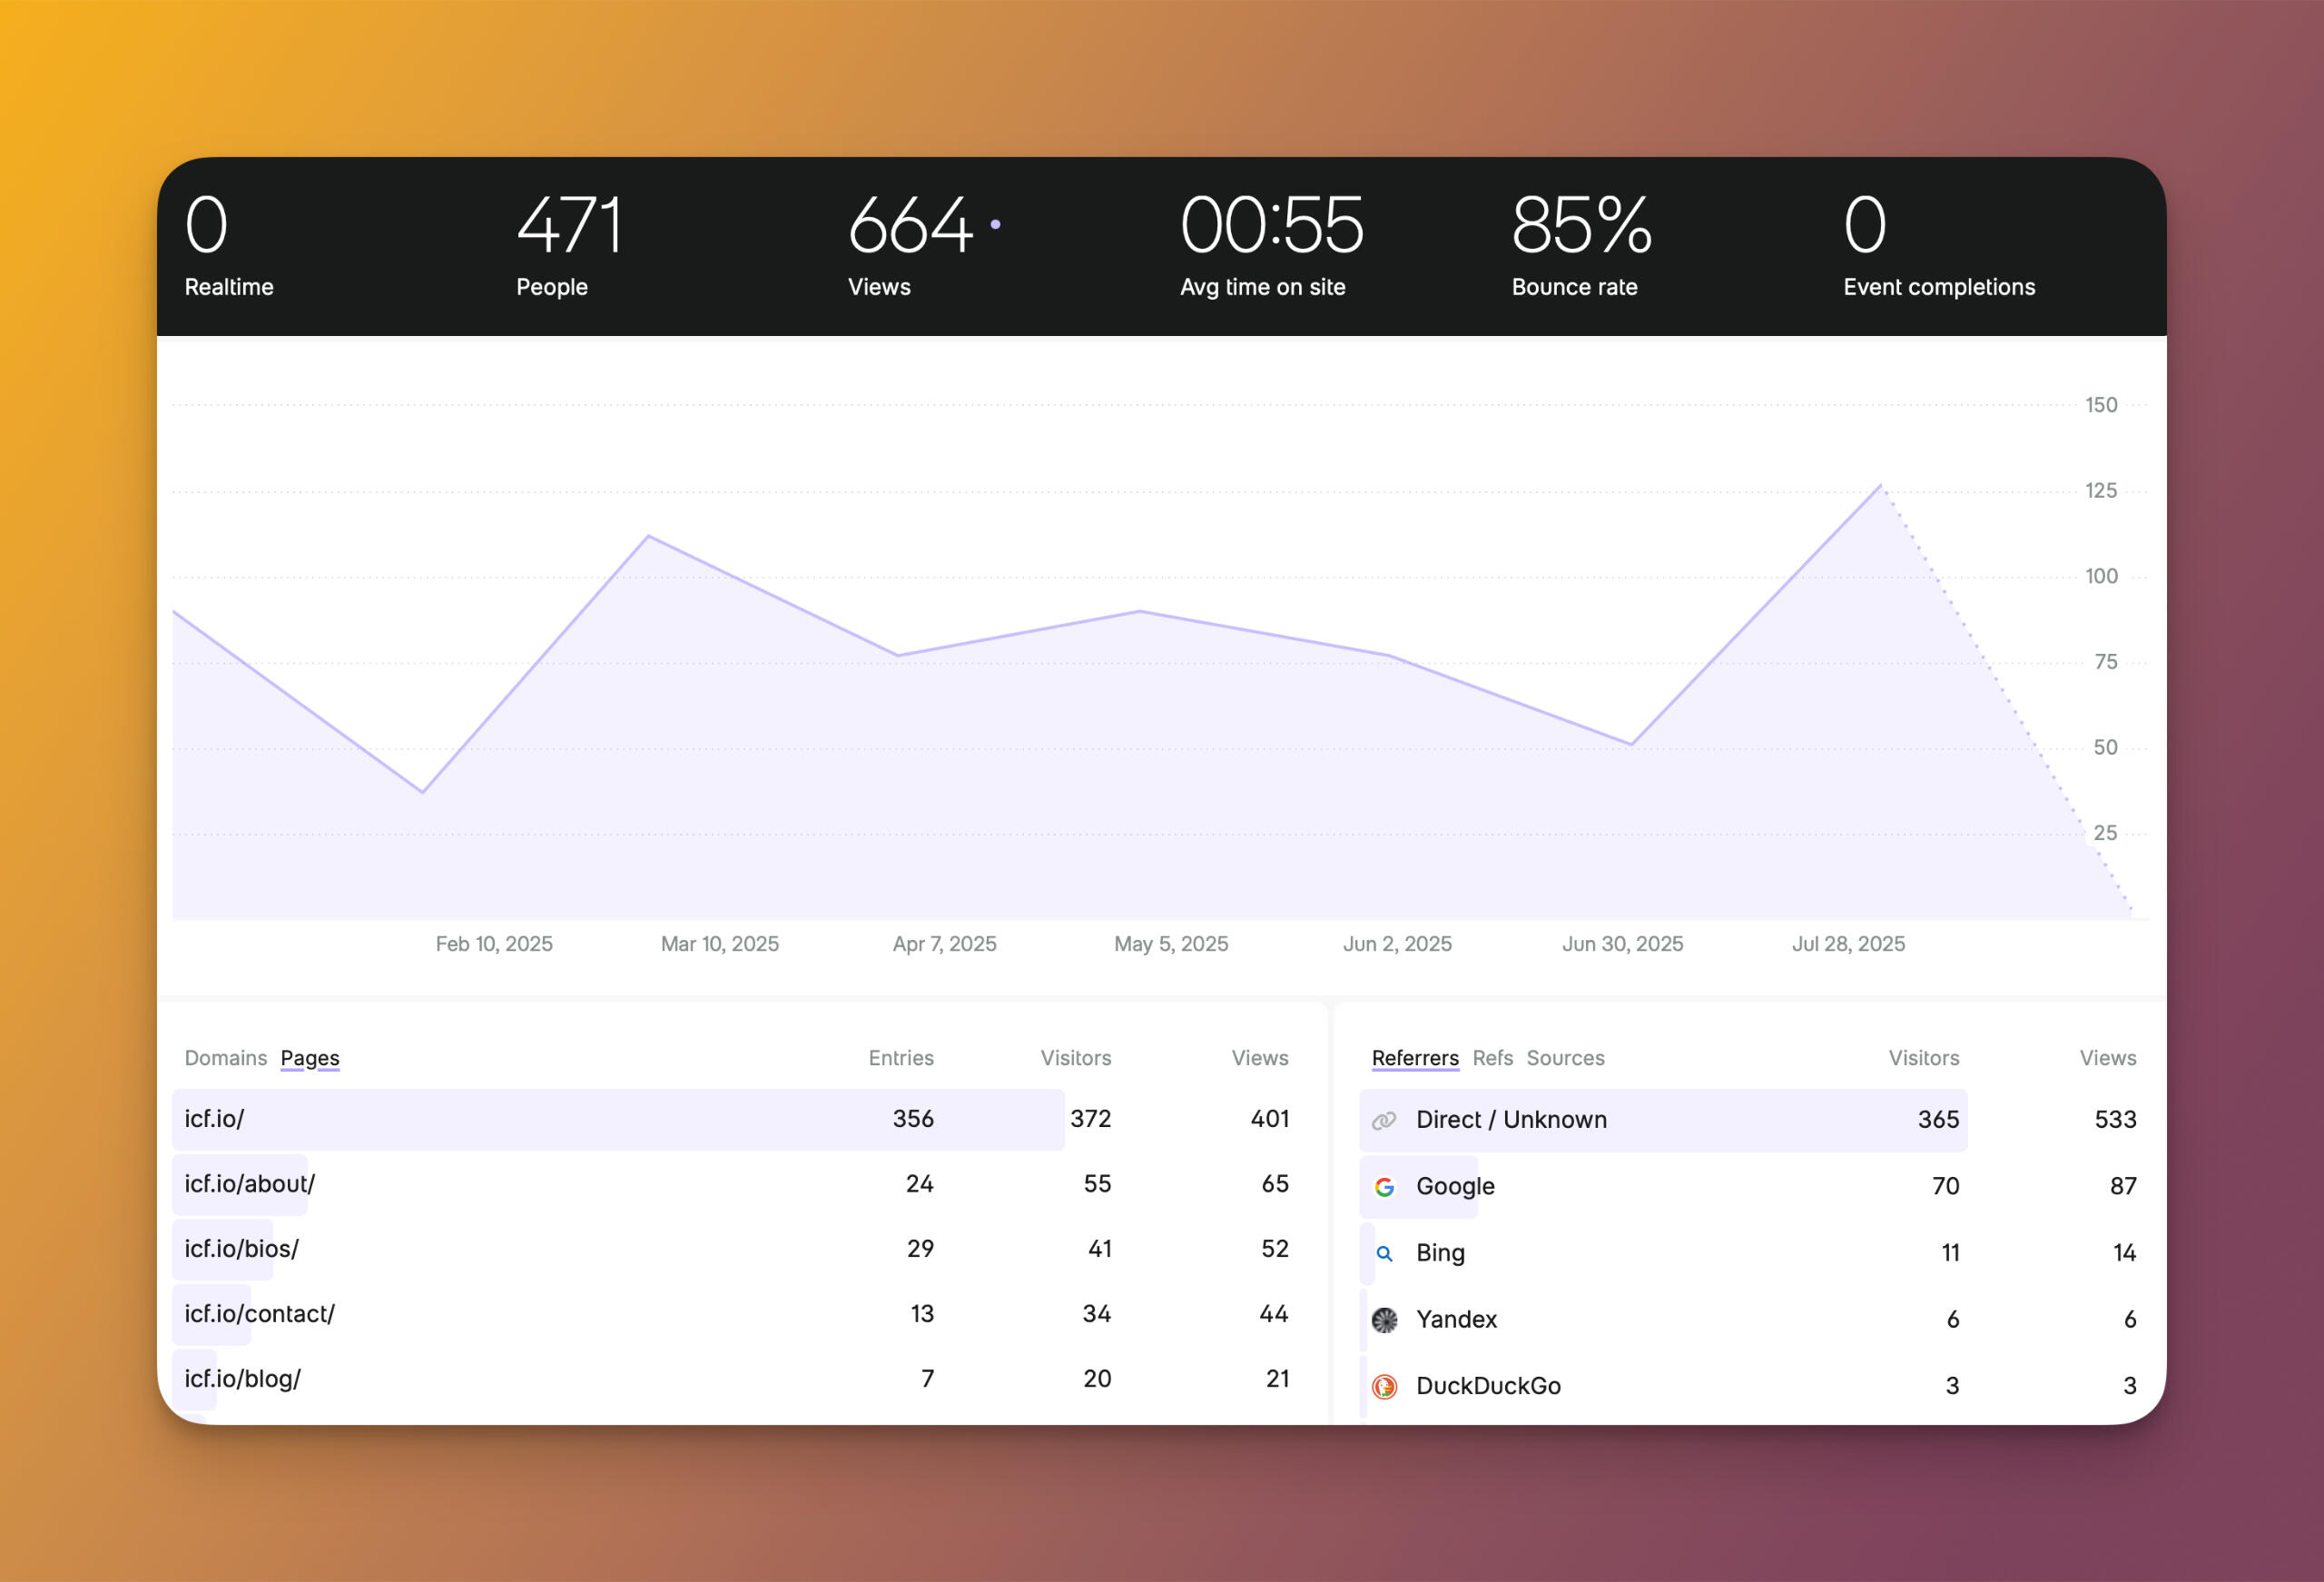Image resolution: width=2324 pixels, height=1582 pixels.
Task: Open the icf.io/about/ page row
Action: coord(250,1183)
